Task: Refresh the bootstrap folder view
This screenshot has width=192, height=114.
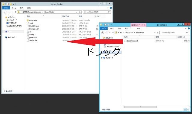Action: [158, 33]
